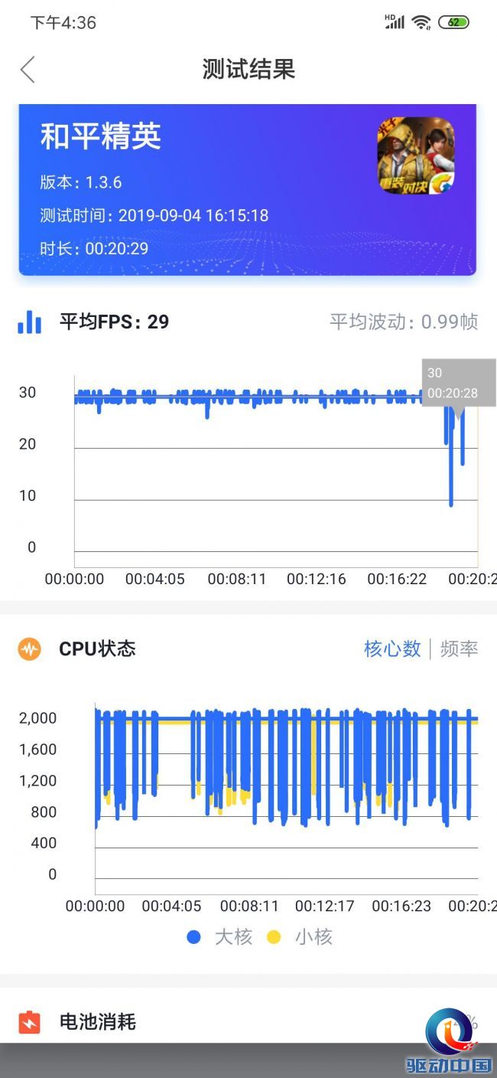Tap the FPS tooltip showing 00:20:28

pos(459,383)
